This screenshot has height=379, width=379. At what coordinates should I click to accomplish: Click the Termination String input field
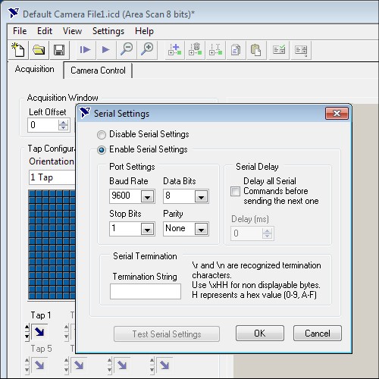146,291
